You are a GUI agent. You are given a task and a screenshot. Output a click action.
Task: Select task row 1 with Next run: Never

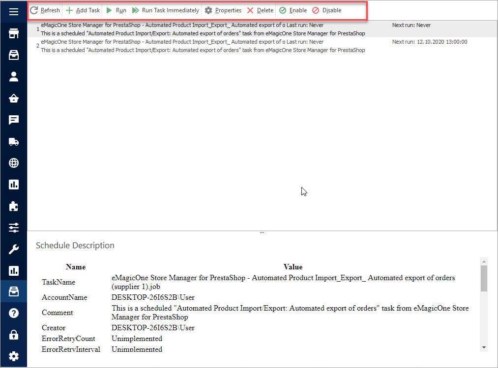pos(262,29)
